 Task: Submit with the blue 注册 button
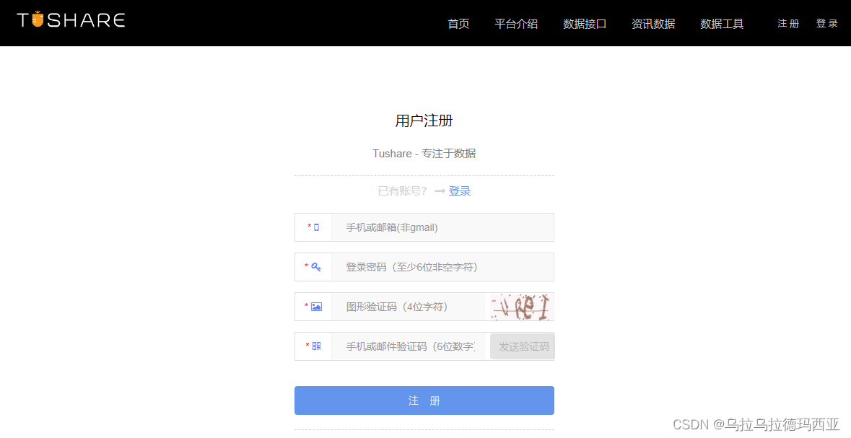click(424, 400)
